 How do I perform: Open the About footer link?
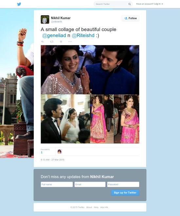[x=89, y=207]
